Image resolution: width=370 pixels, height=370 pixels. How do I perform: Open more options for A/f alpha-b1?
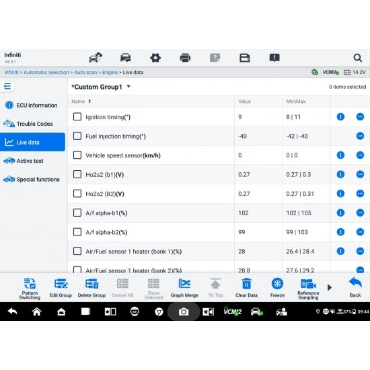pos(360,213)
